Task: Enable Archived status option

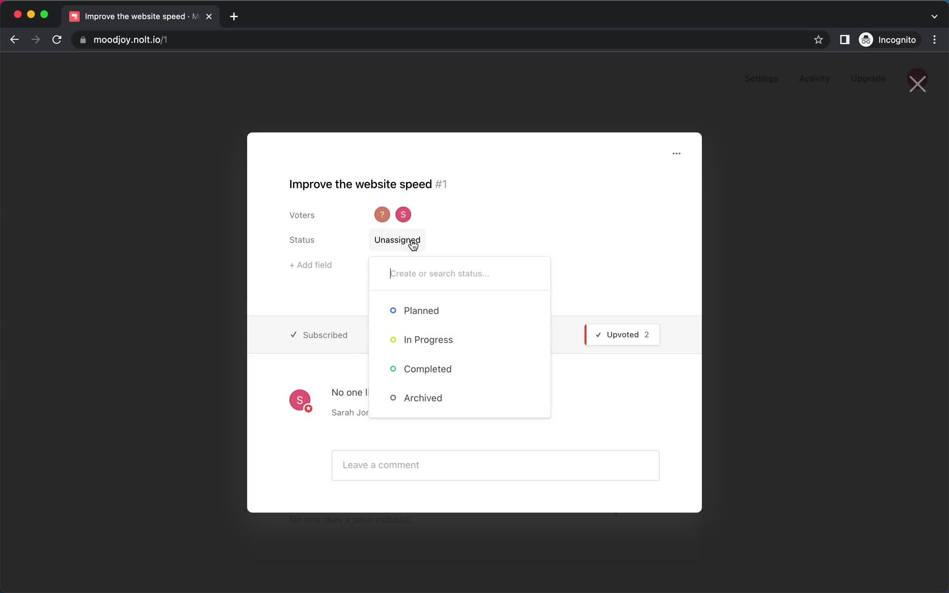Action: coord(423,398)
